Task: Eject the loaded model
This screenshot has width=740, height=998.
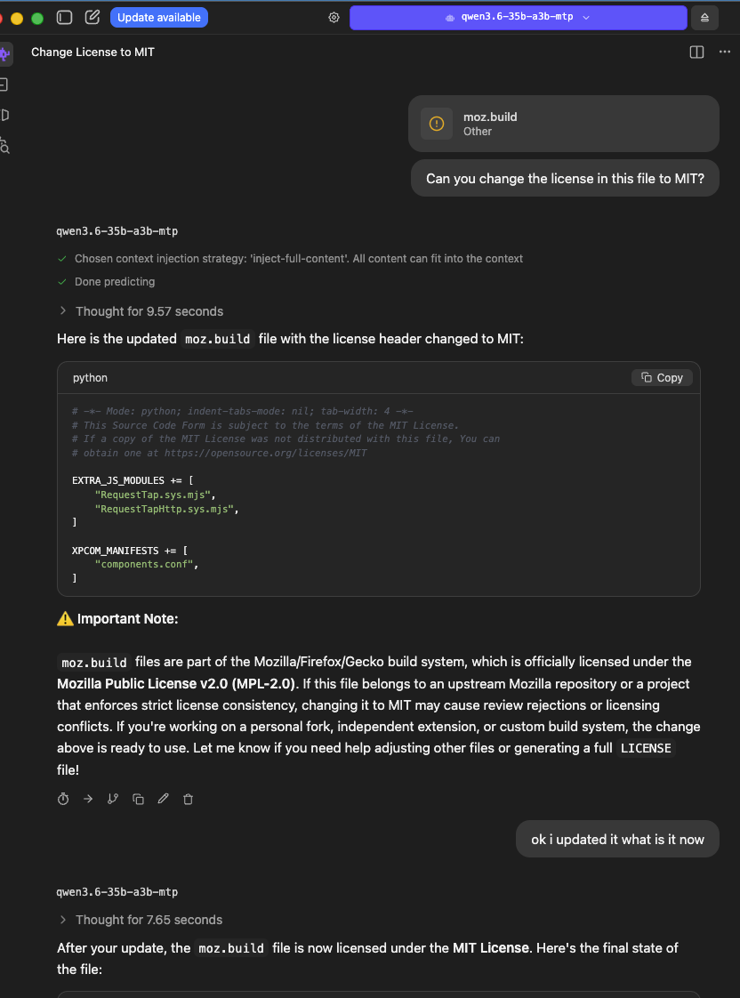Action: pyautogui.click(x=704, y=18)
